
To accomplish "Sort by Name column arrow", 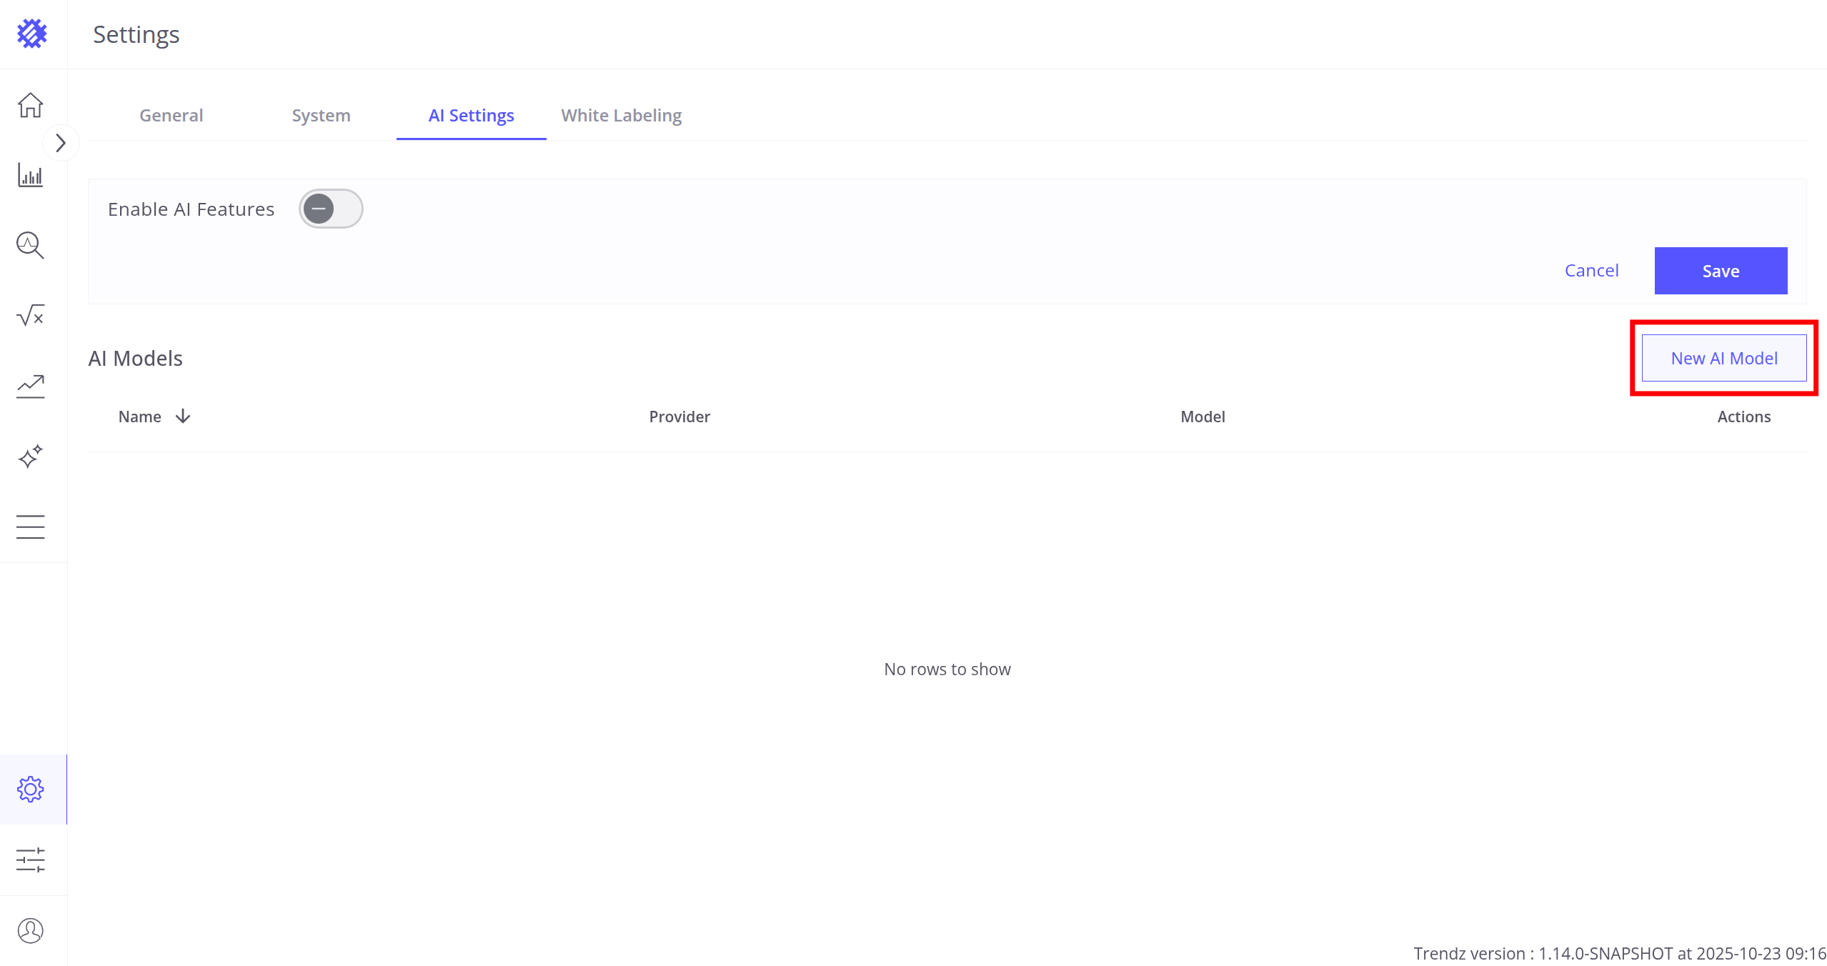I will (x=183, y=416).
